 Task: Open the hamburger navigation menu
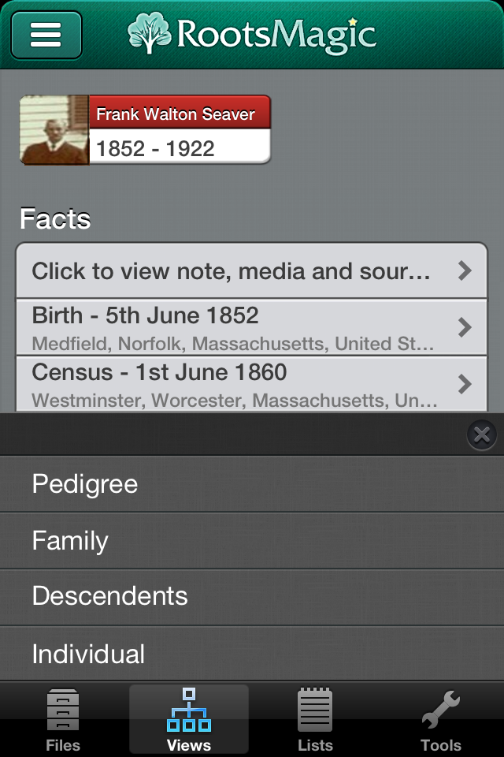[46, 34]
